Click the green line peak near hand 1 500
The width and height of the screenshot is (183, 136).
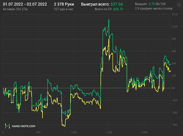pyautogui.click(x=109, y=19)
